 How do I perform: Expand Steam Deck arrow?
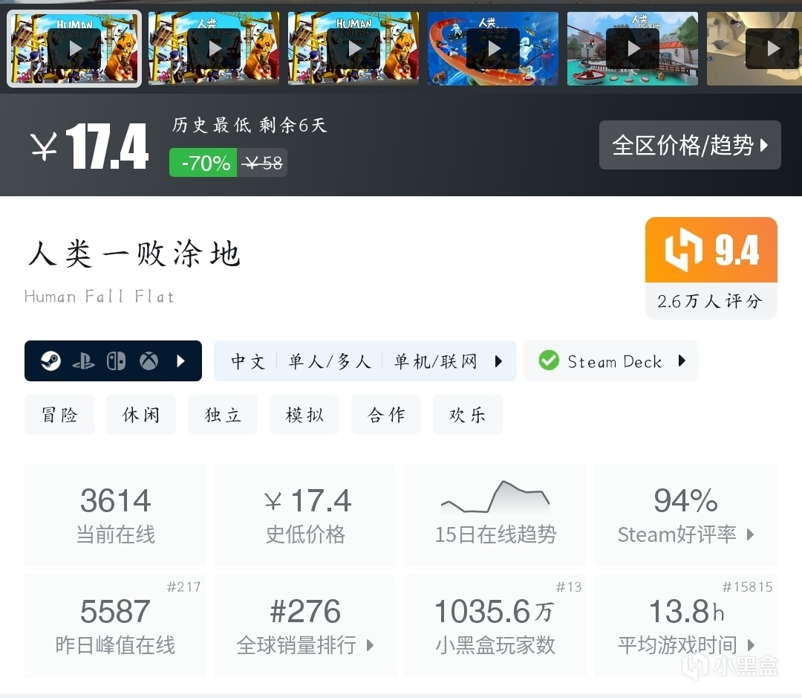681,361
